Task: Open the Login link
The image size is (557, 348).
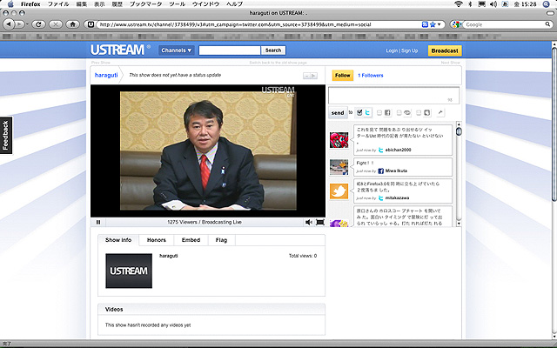Action: [x=392, y=50]
